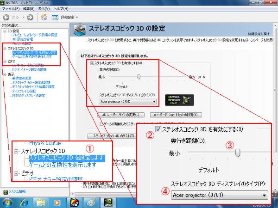
Task: Open Windows Media Player taskbar icon
Action: [57, 203]
